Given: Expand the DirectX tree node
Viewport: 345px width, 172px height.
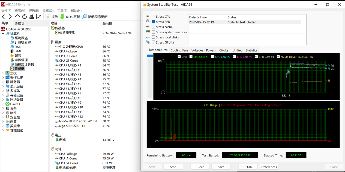Looking at the screenshot, I should tap(3, 104).
